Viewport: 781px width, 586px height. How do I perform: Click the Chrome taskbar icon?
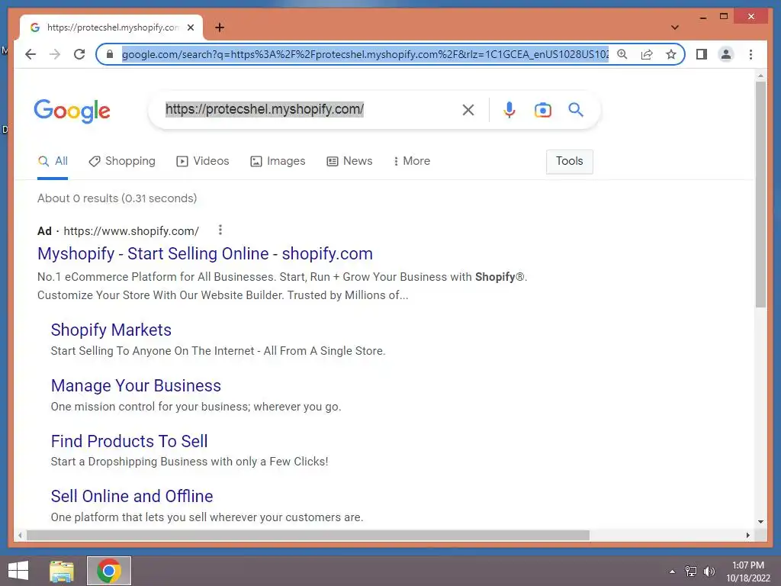click(109, 571)
